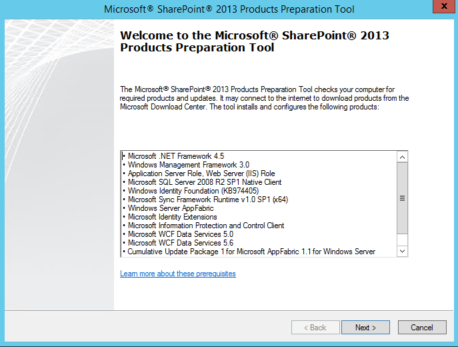458x347 pixels.
Task: Cancel the preparation tool wizard
Action: (422, 327)
